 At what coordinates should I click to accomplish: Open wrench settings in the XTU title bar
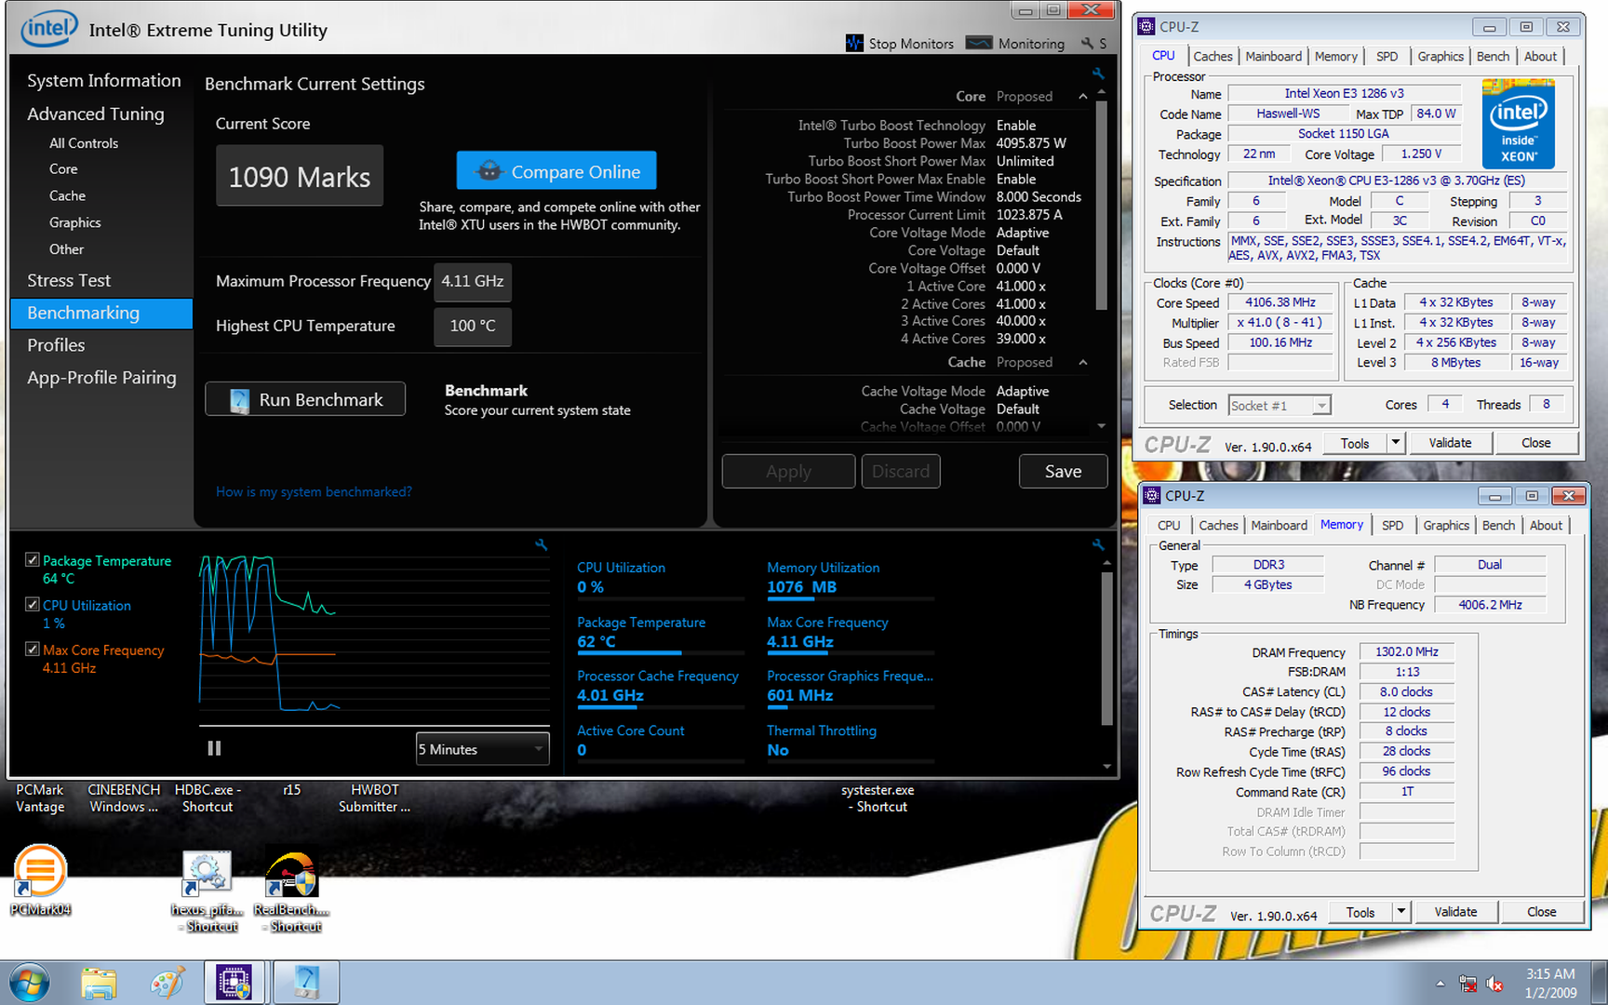(1087, 44)
